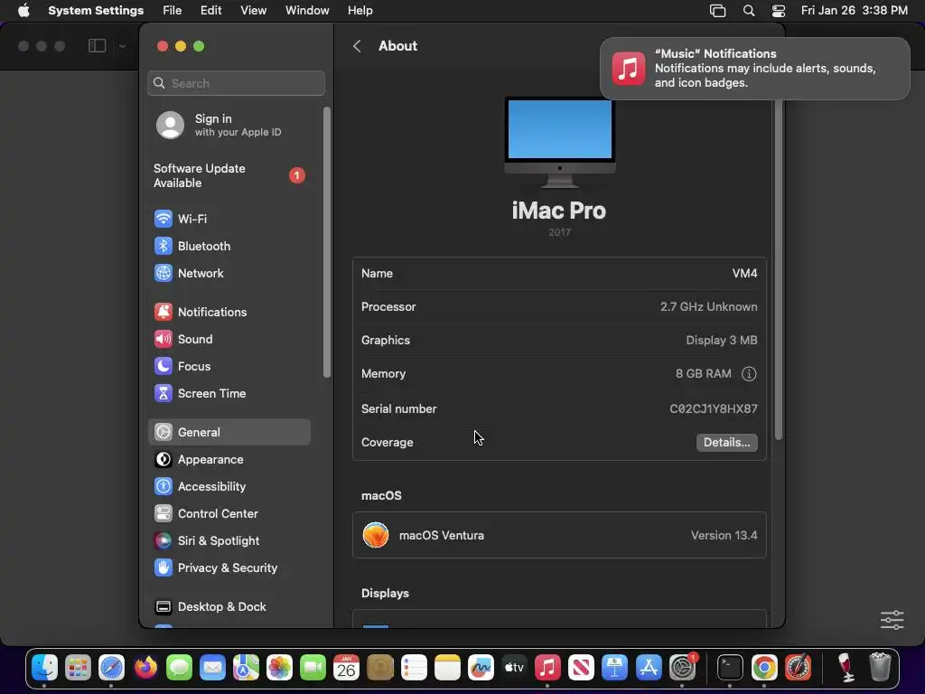925x694 pixels.
Task: Open News from the Dock
Action: click(x=581, y=668)
